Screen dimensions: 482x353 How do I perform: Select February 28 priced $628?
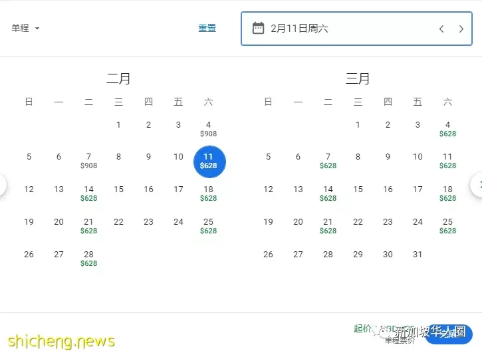[88, 259]
